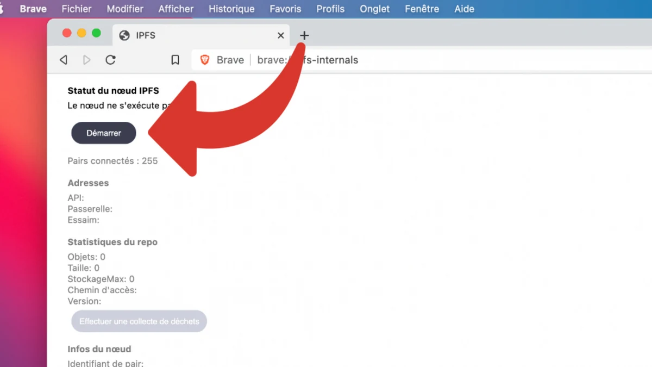Click the yellow minimize window button
The width and height of the screenshot is (652, 367).
pyautogui.click(x=81, y=33)
